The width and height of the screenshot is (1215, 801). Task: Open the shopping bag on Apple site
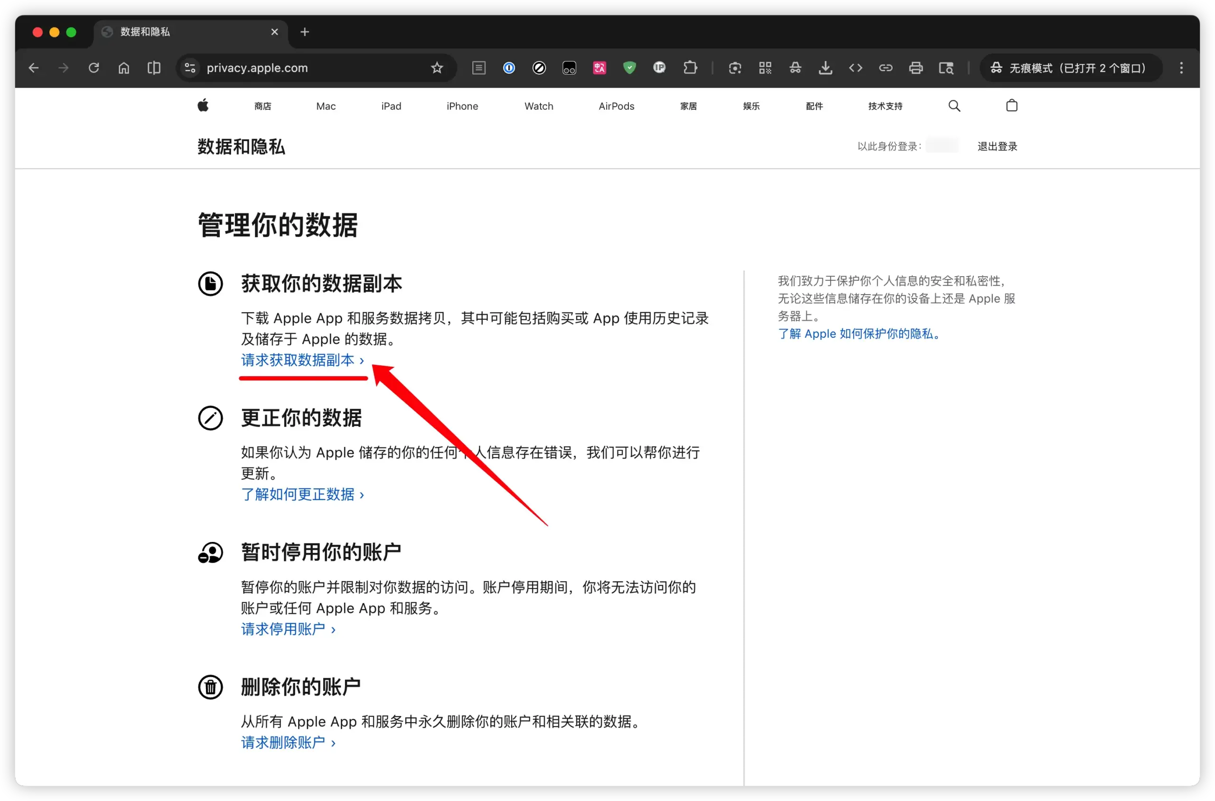[x=1012, y=105]
